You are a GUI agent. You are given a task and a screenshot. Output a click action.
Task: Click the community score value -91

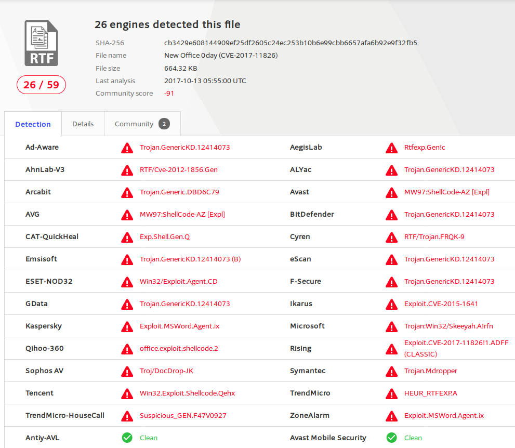(x=169, y=93)
